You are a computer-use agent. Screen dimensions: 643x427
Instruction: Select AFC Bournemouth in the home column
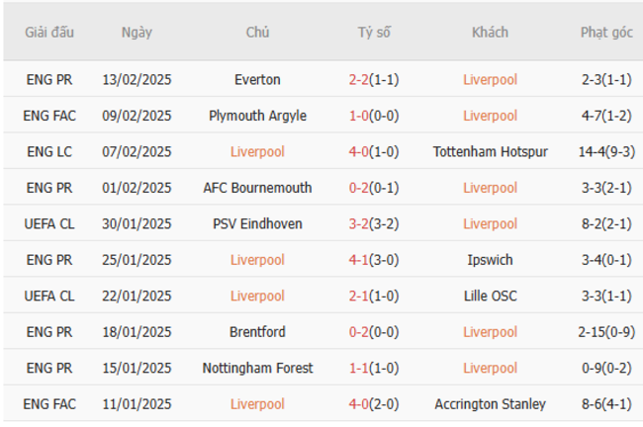coord(257,188)
